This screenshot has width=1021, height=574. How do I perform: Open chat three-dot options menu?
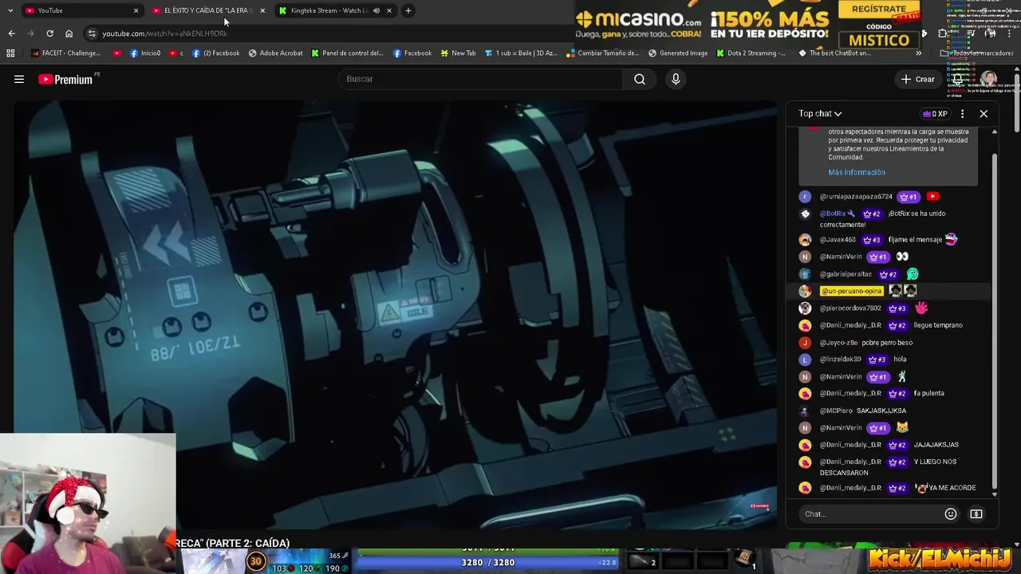click(x=962, y=114)
